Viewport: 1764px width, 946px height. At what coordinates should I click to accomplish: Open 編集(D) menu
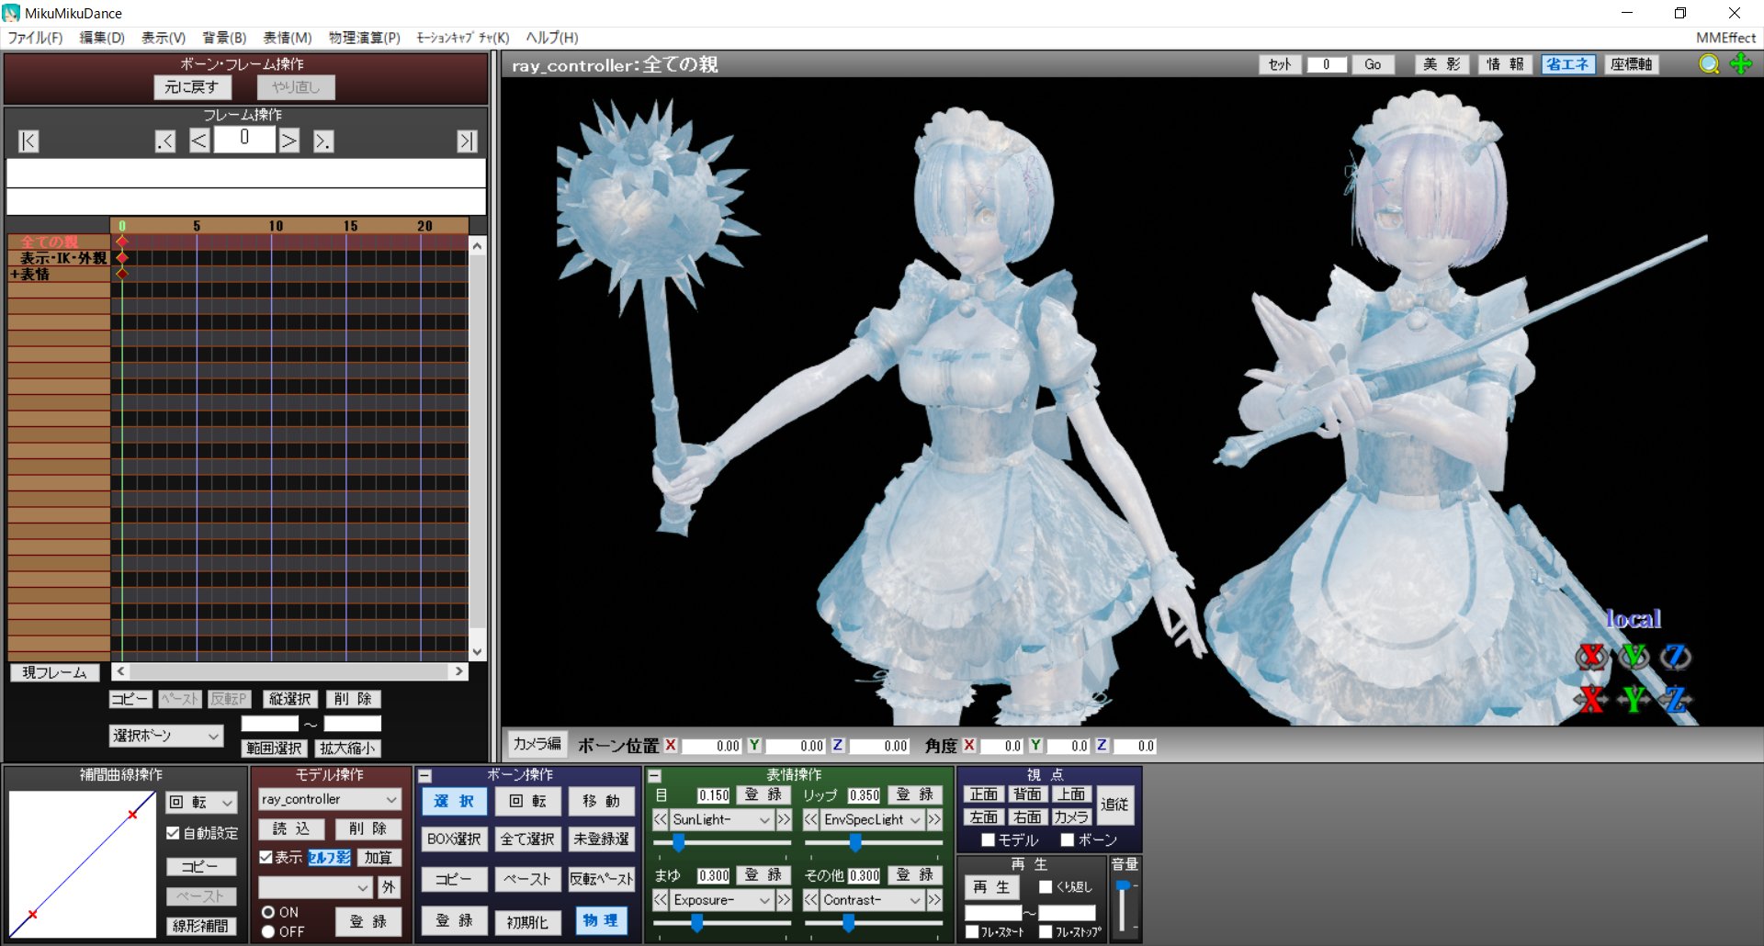tap(102, 38)
